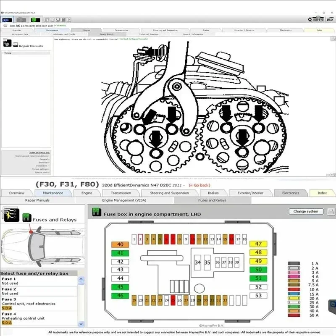336x336 pixels.
Task: Expand the Special tools section
Action: pyautogui.click(x=43, y=173)
